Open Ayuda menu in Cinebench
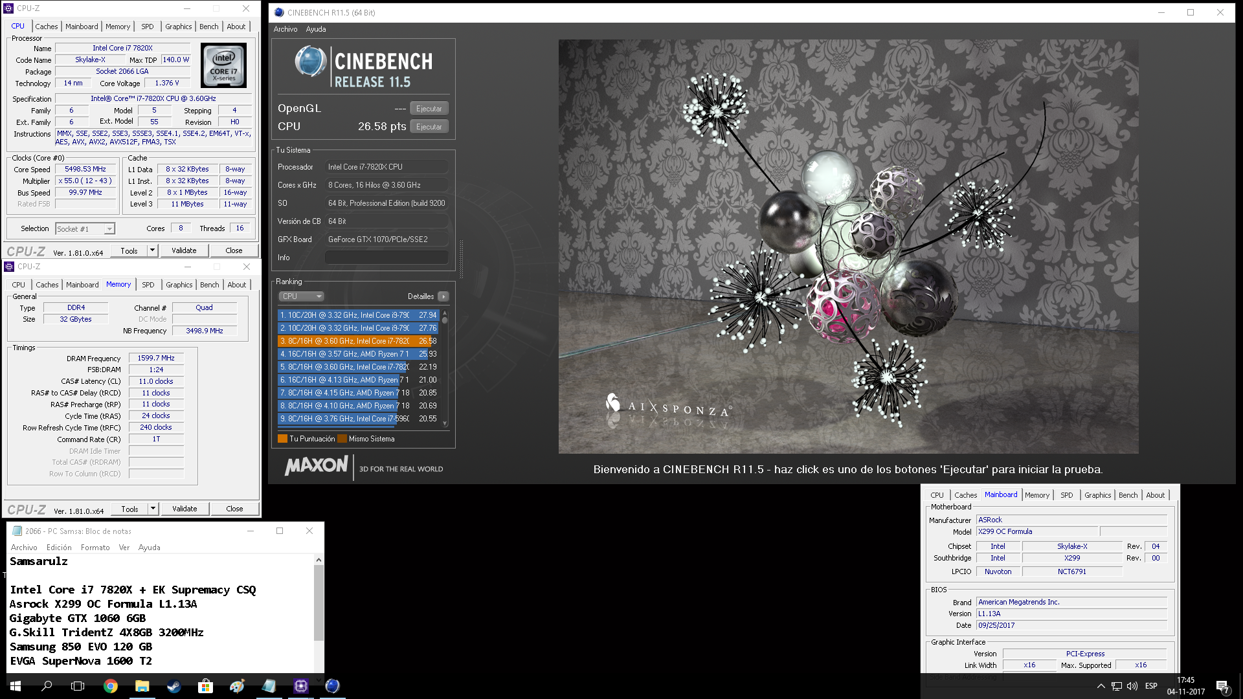Image resolution: width=1243 pixels, height=699 pixels. (316, 29)
